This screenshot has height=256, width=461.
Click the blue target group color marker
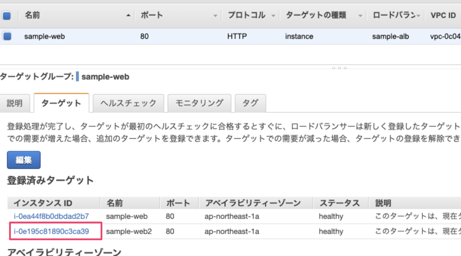tap(77, 77)
